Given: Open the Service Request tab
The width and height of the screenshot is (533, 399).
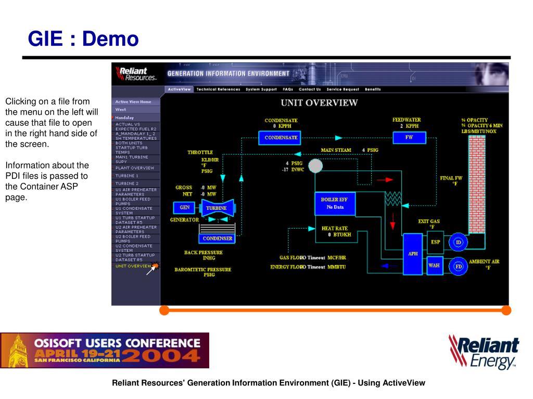Looking at the screenshot, I should pos(342,89).
